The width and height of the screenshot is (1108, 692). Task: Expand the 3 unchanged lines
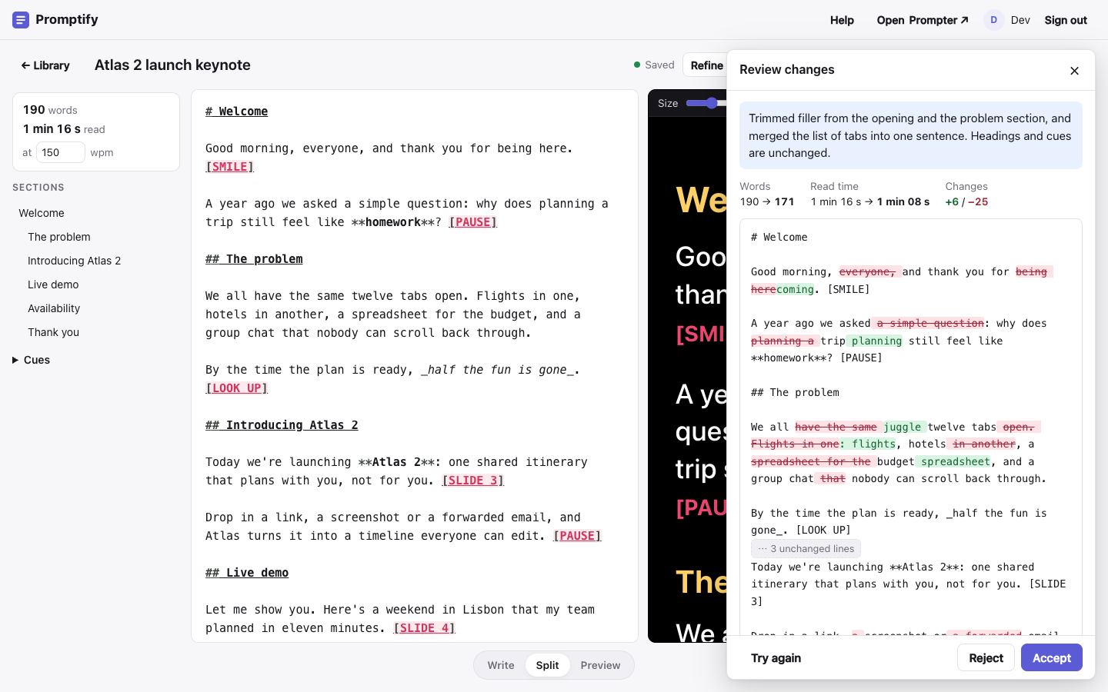(806, 548)
